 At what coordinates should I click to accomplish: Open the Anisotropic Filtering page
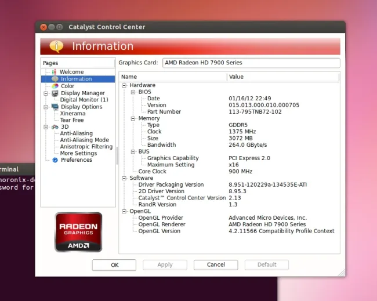click(x=86, y=147)
